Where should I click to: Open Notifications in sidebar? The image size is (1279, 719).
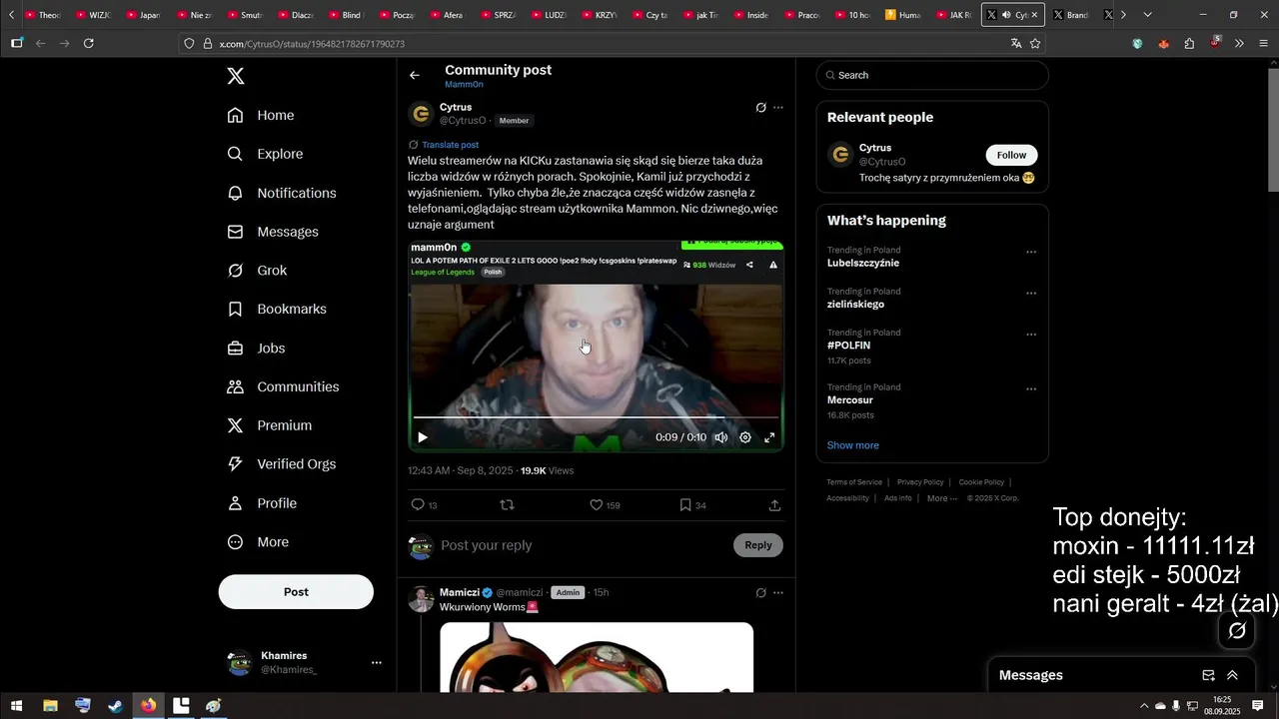(282, 193)
